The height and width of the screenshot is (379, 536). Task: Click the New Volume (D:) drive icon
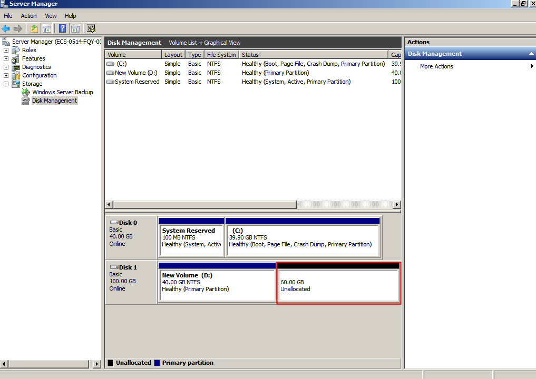point(110,73)
